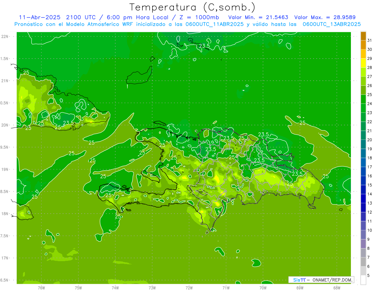The image size is (378, 292).
Task: Click the green legend swatch between 24 and 25
Action: [363, 99]
